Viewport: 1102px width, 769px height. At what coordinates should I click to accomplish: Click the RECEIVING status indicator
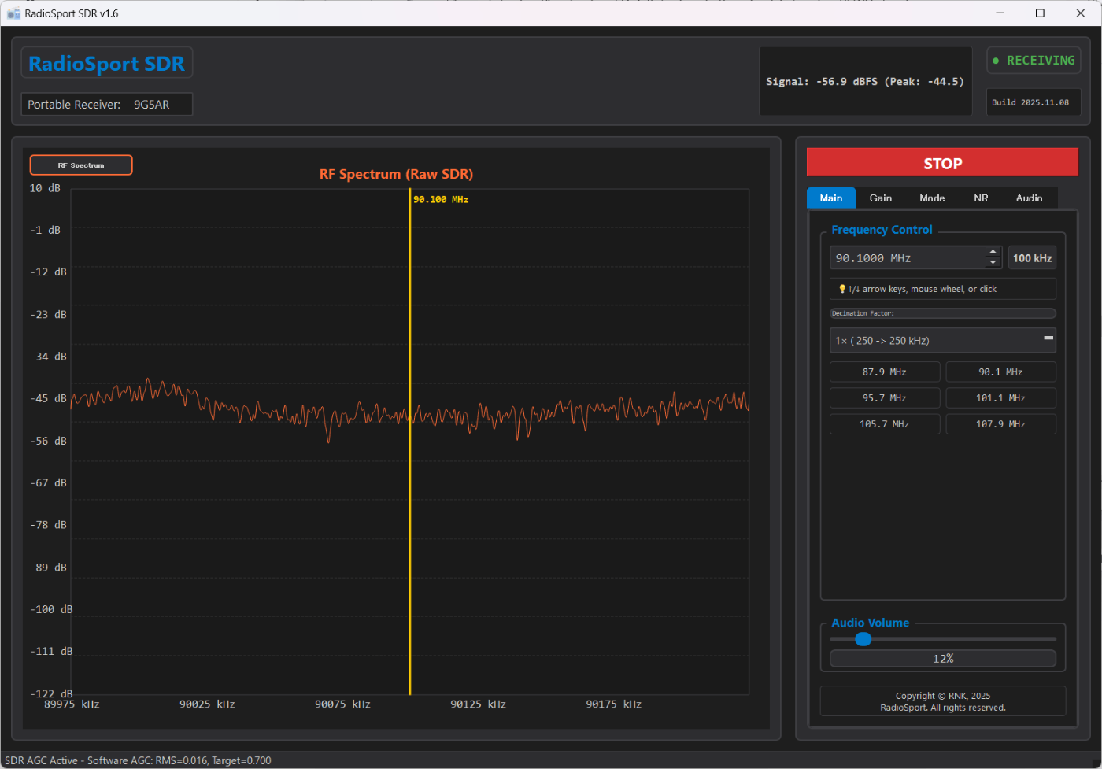pyautogui.click(x=1034, y=61)
